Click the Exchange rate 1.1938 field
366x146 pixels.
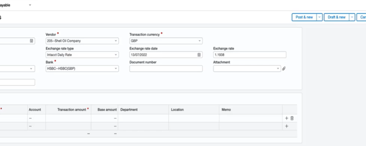(x=249, y=55)
